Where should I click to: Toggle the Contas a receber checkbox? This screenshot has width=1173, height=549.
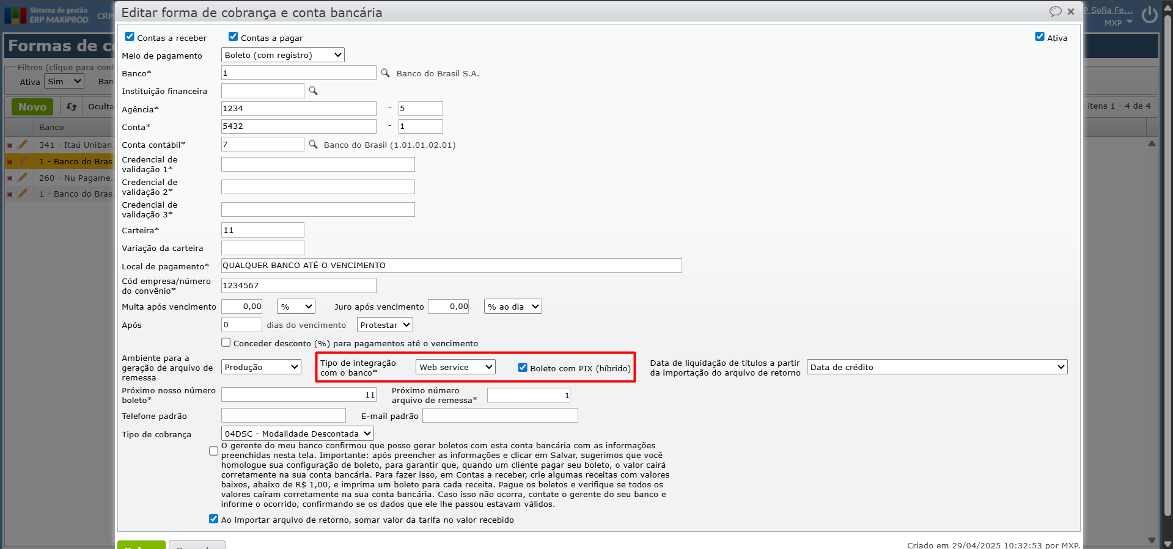click(x=130, y=37)
